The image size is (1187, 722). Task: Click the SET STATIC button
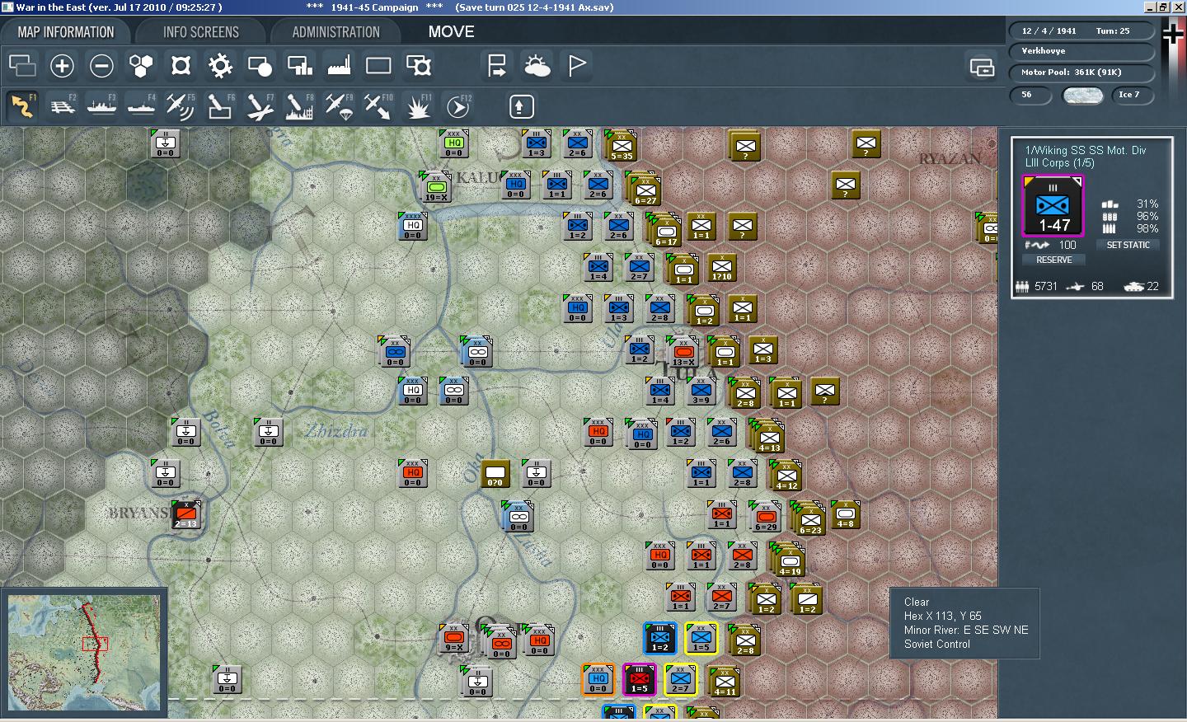click(1128, 245)
